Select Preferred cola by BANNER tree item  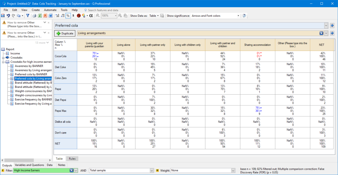tap(31, 74)
